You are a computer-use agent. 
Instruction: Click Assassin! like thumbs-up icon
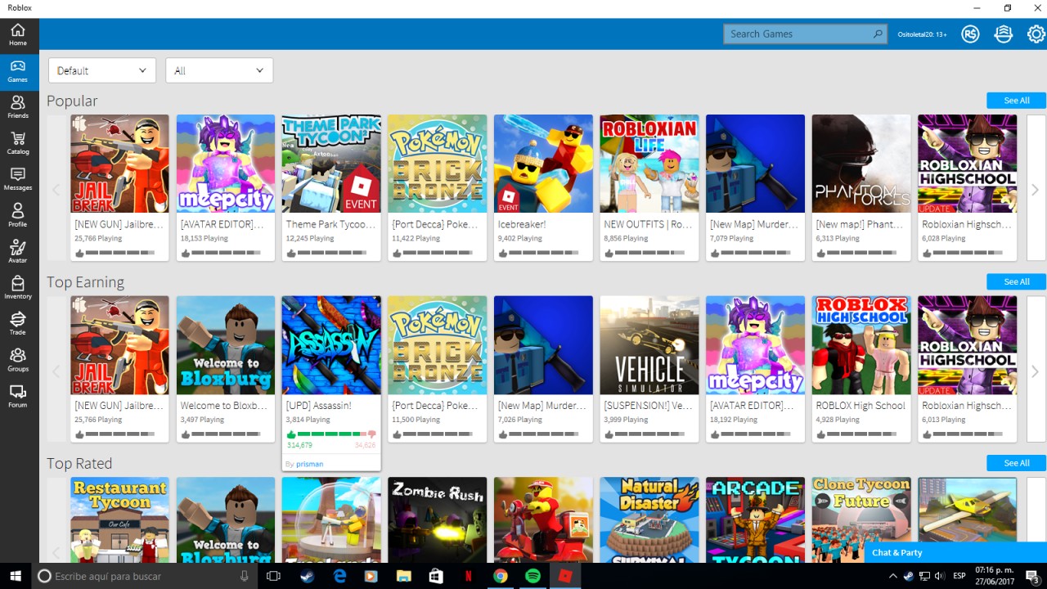point(291,434)
